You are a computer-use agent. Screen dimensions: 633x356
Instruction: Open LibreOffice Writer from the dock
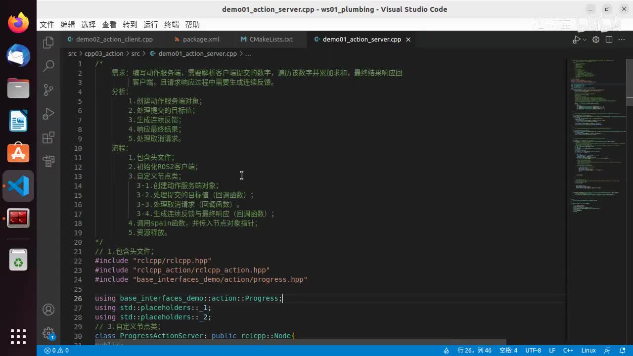pyautogui.click(x=18, y=121)
